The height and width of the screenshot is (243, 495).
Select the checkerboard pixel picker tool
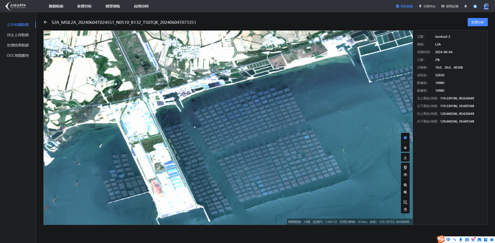point(405,202)
